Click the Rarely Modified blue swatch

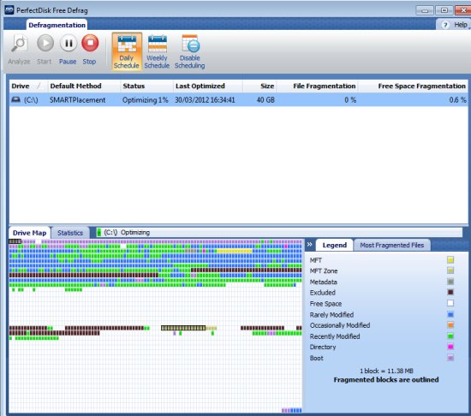coord(450,314)
